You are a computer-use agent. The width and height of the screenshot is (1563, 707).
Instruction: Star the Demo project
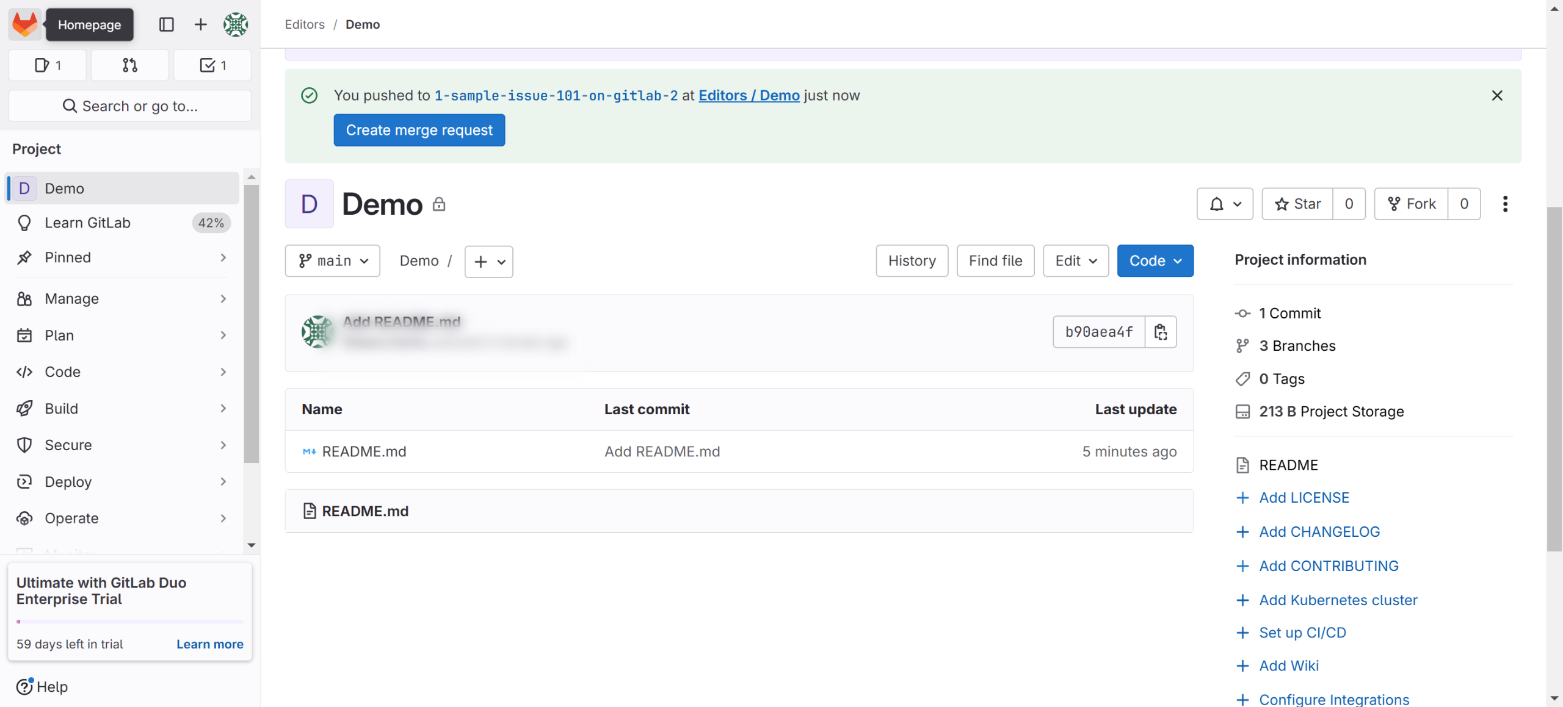(x=1297, y=204)
